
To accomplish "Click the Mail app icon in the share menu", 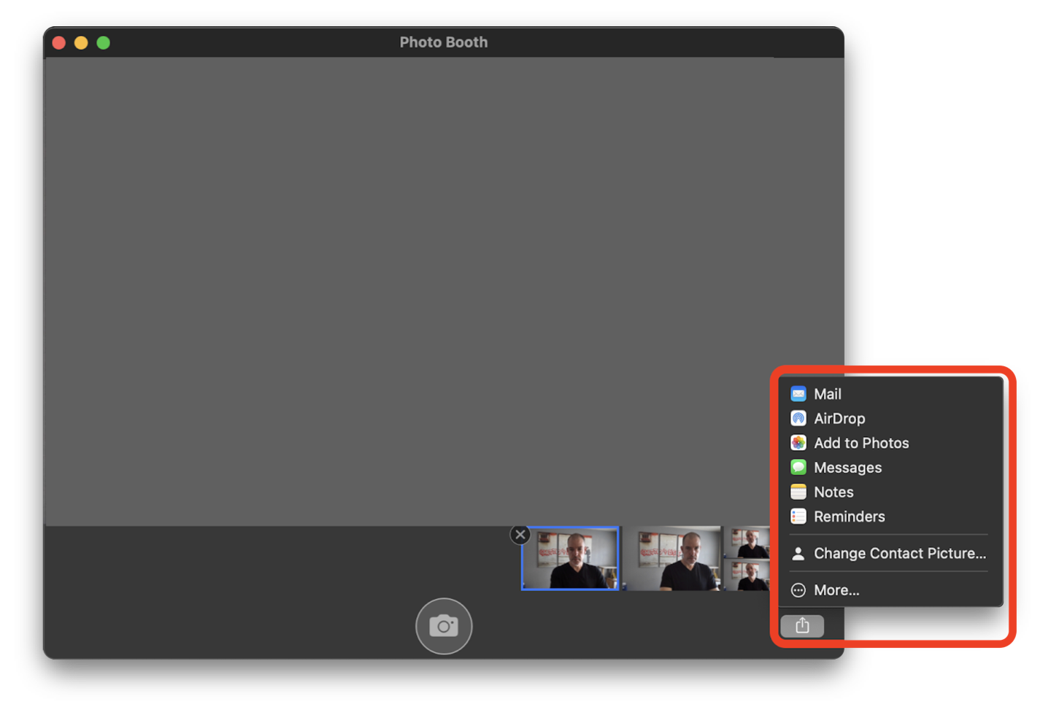I will (799, 394).
